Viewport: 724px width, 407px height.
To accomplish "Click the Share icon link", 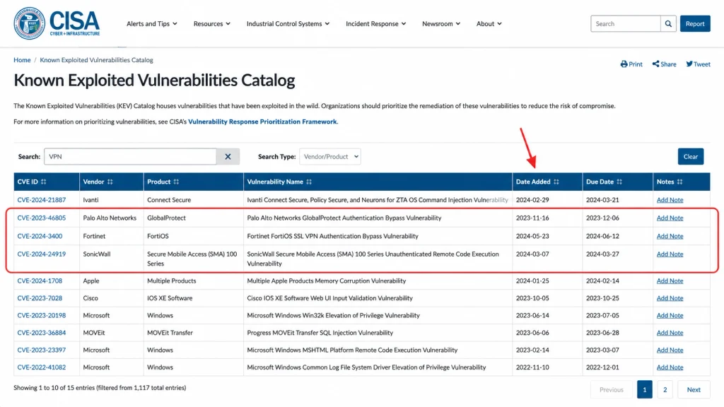I will tap(664, 64).
